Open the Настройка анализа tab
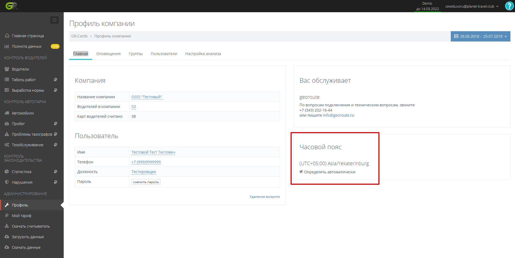515x258 pixels. (x=203, y=54)
